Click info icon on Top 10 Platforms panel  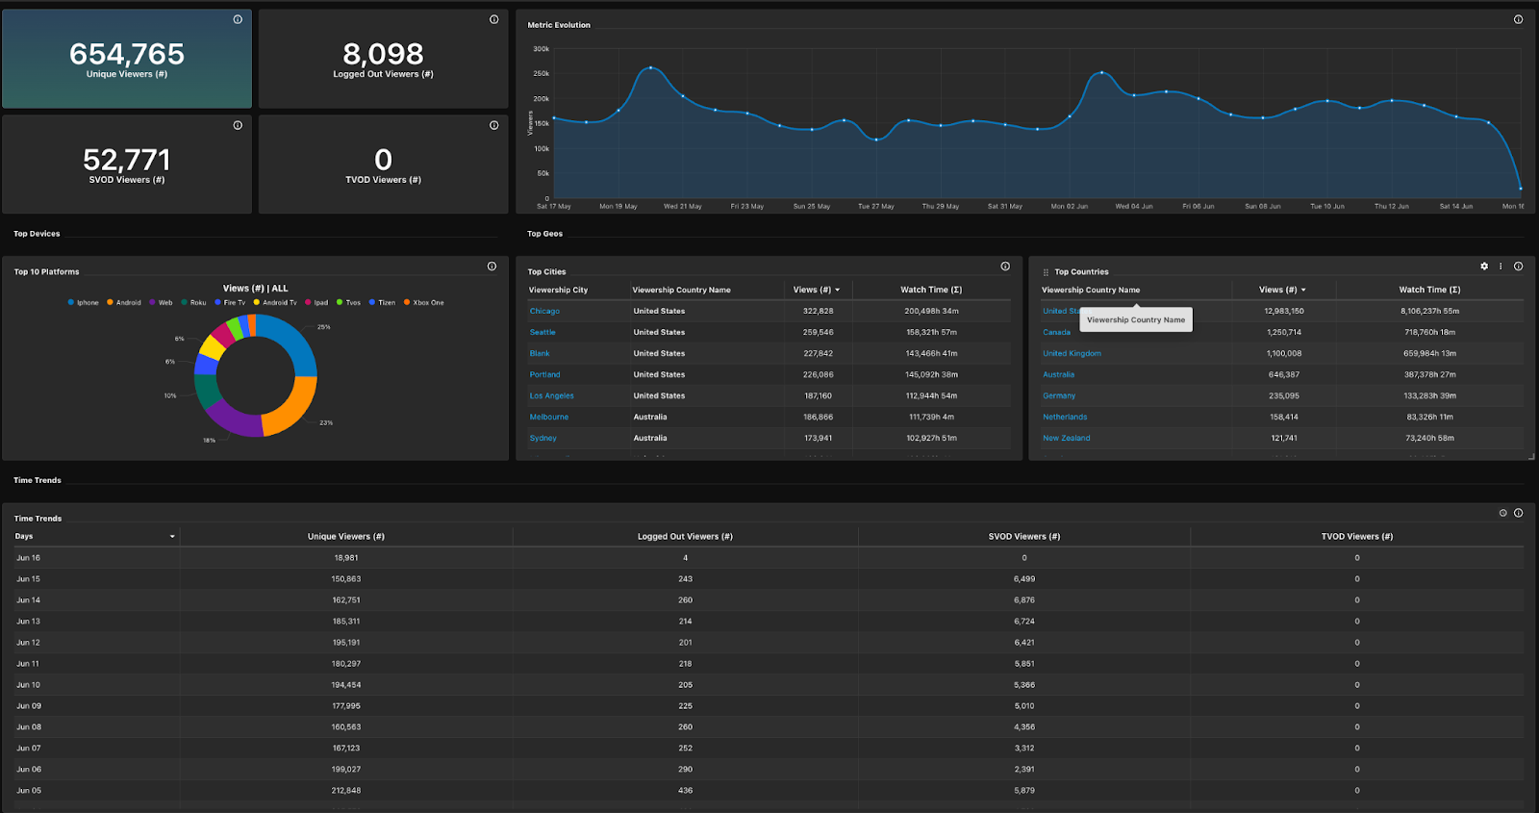(x=492, y=267)
